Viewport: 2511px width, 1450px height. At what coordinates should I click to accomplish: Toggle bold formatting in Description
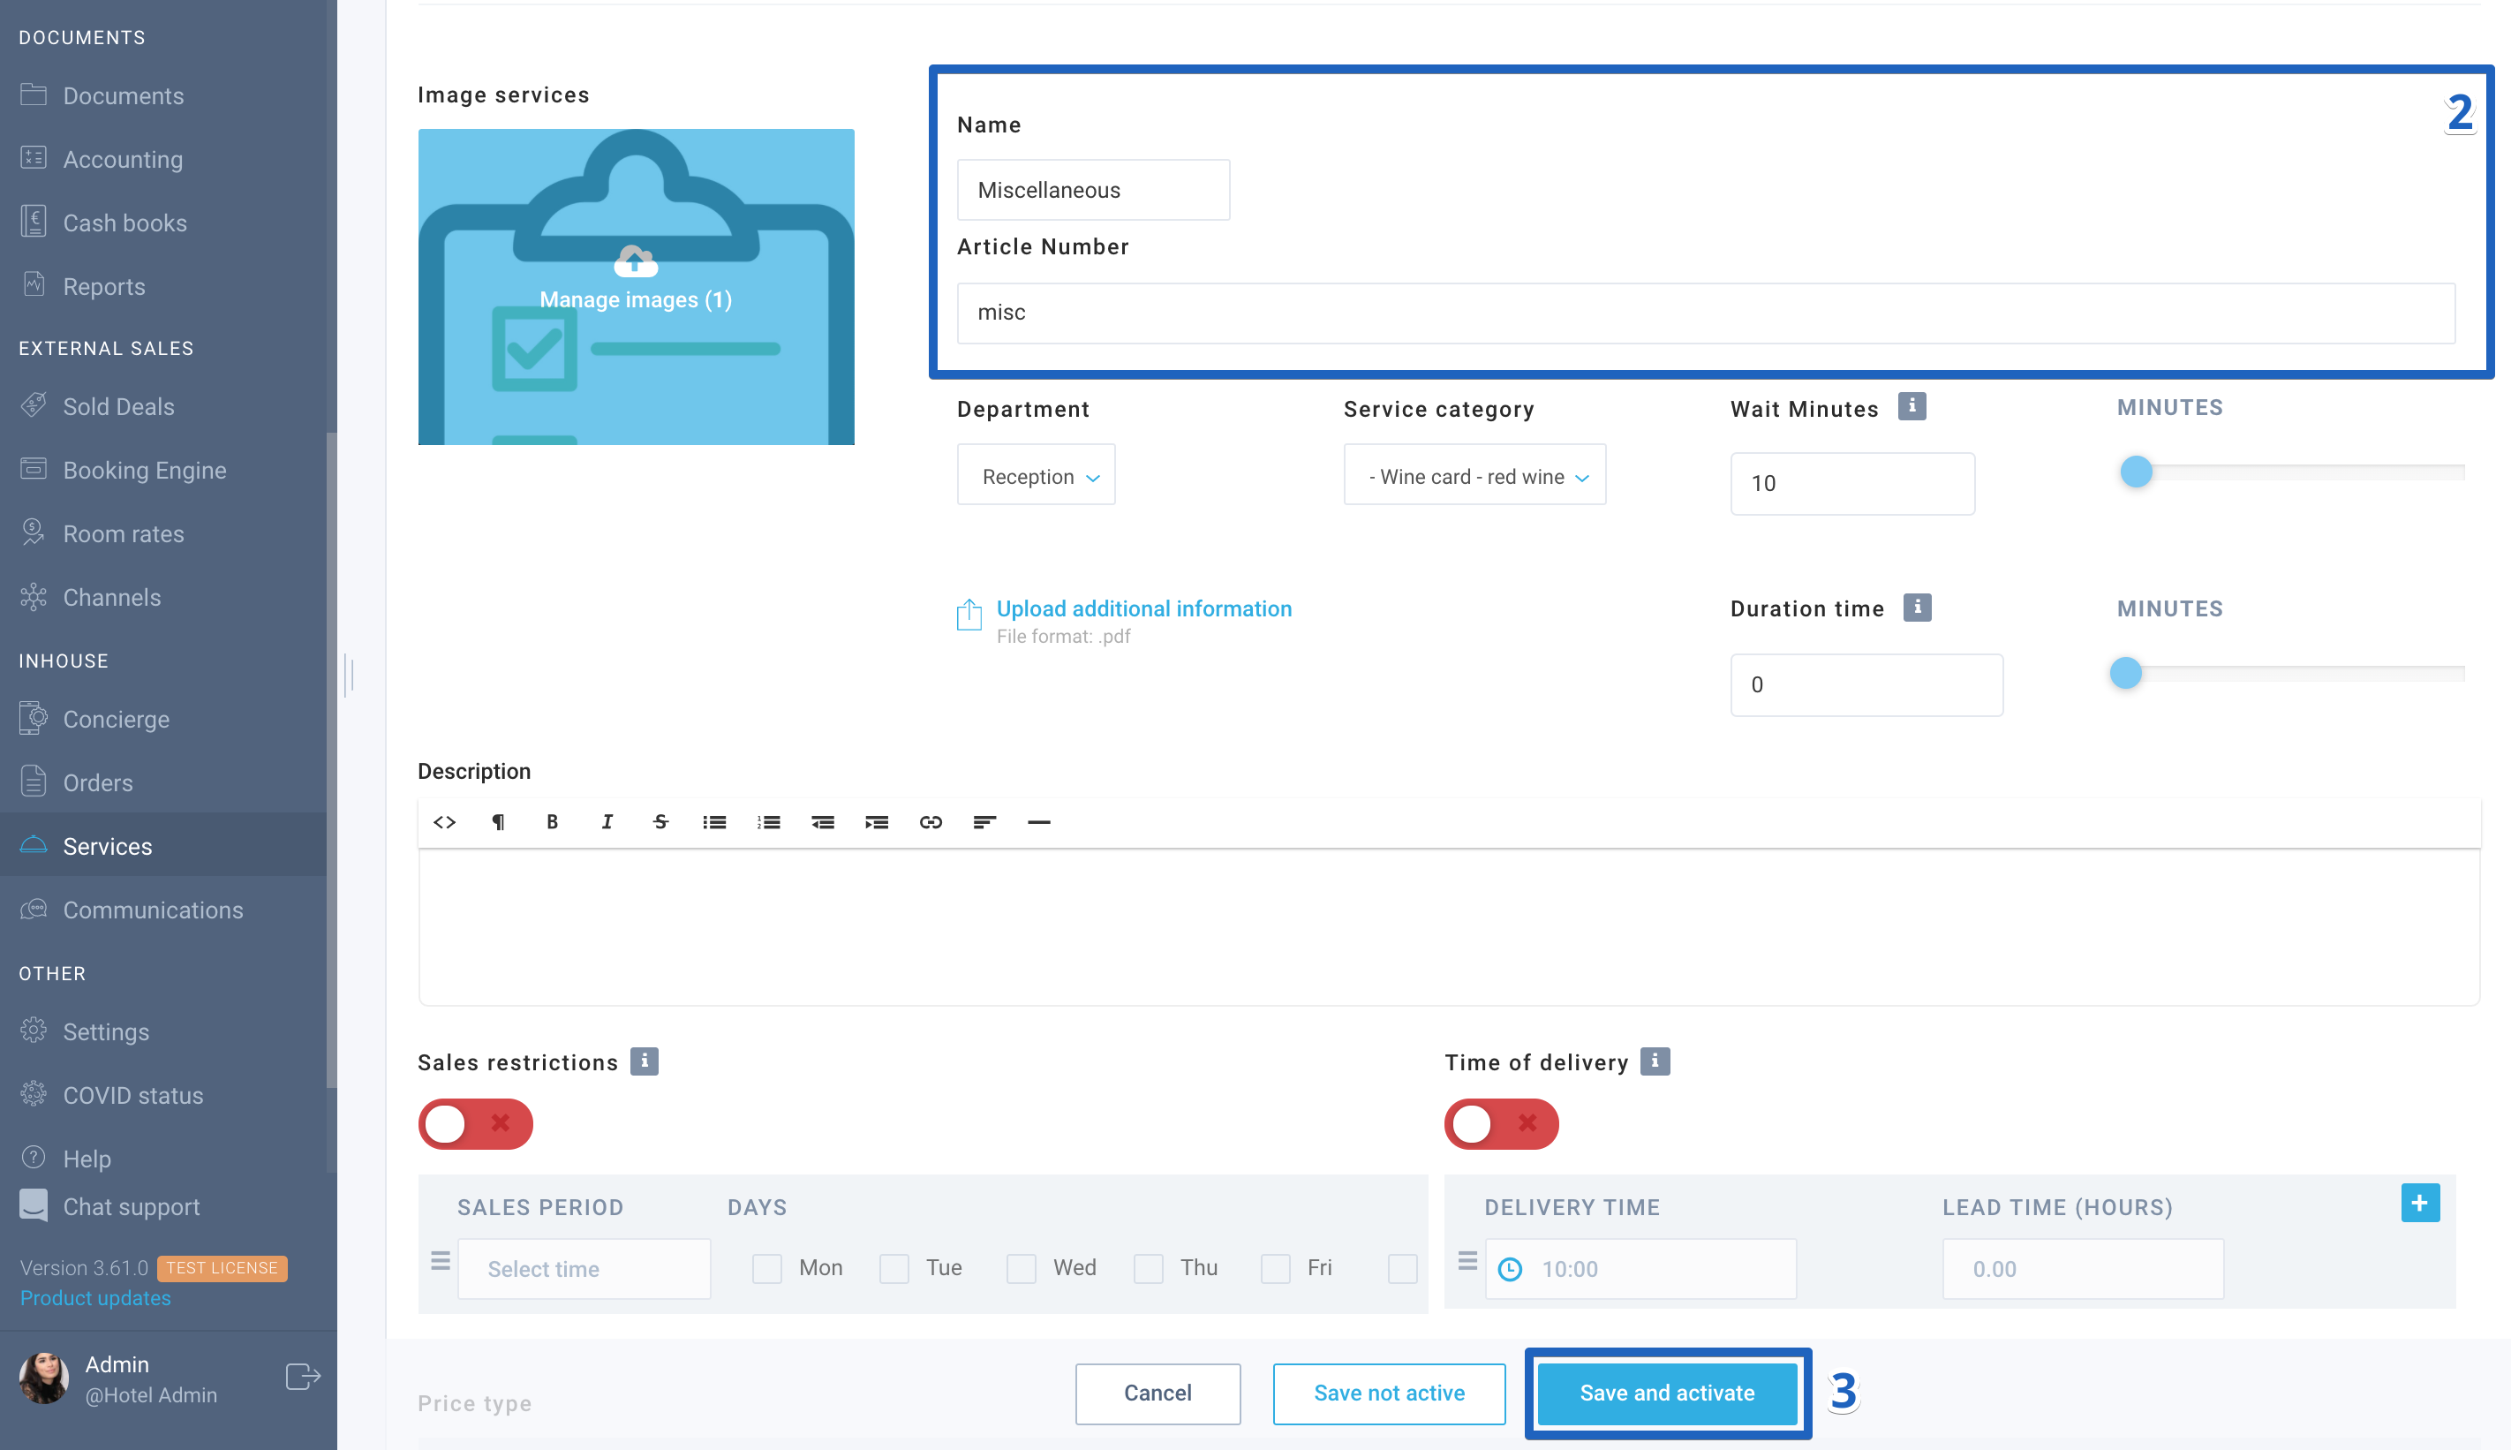pyautogui.click(x=552, y=821)
